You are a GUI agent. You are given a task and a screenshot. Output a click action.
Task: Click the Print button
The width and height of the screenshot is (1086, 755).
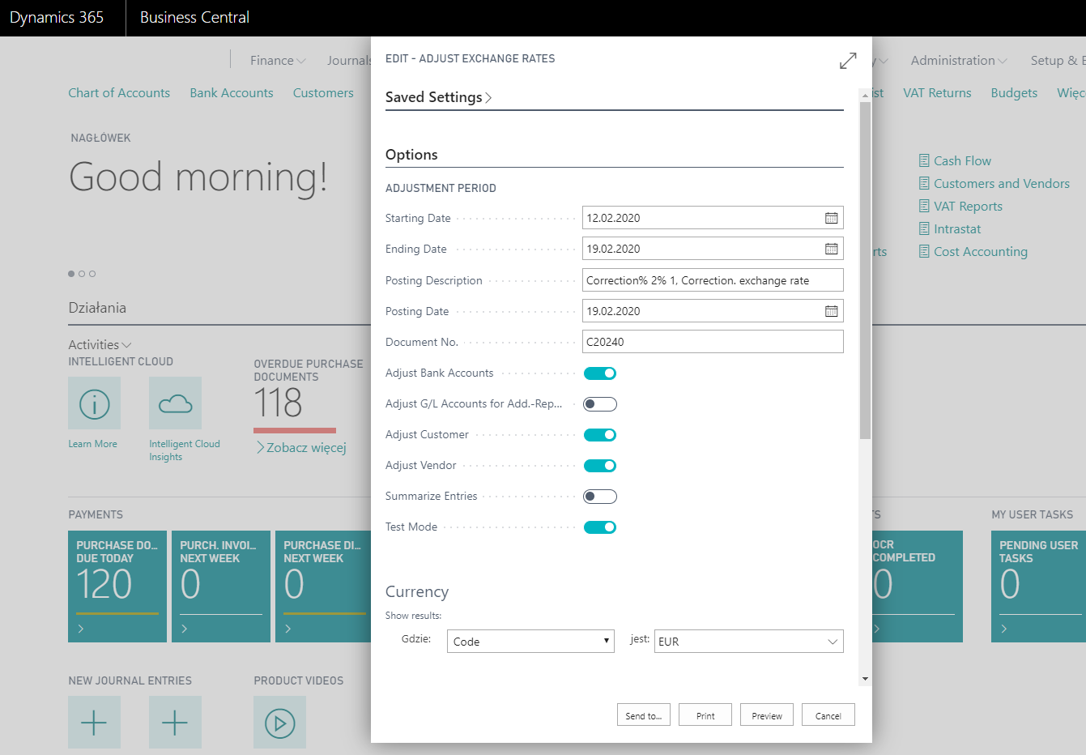pyautogui.click(x=705, y=715)
